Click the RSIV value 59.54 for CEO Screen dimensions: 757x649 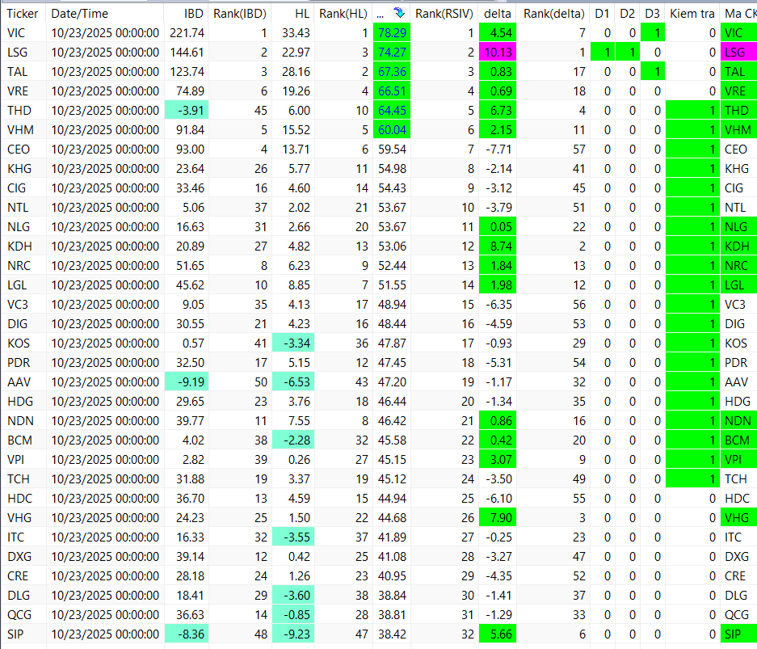392,150
